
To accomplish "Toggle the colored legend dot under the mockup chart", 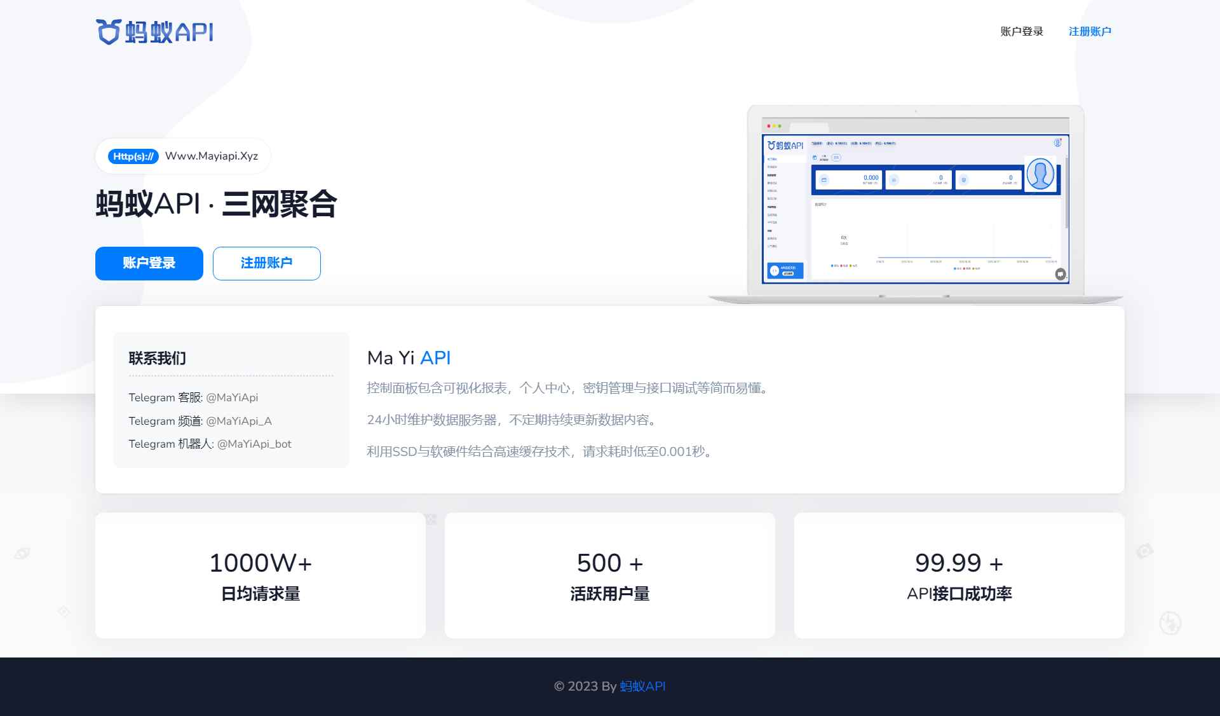I will [954, 268].
